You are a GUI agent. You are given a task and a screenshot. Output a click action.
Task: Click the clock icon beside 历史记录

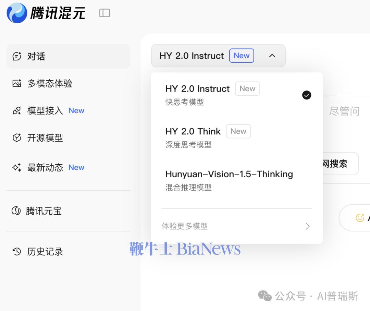tap(17, 252)
